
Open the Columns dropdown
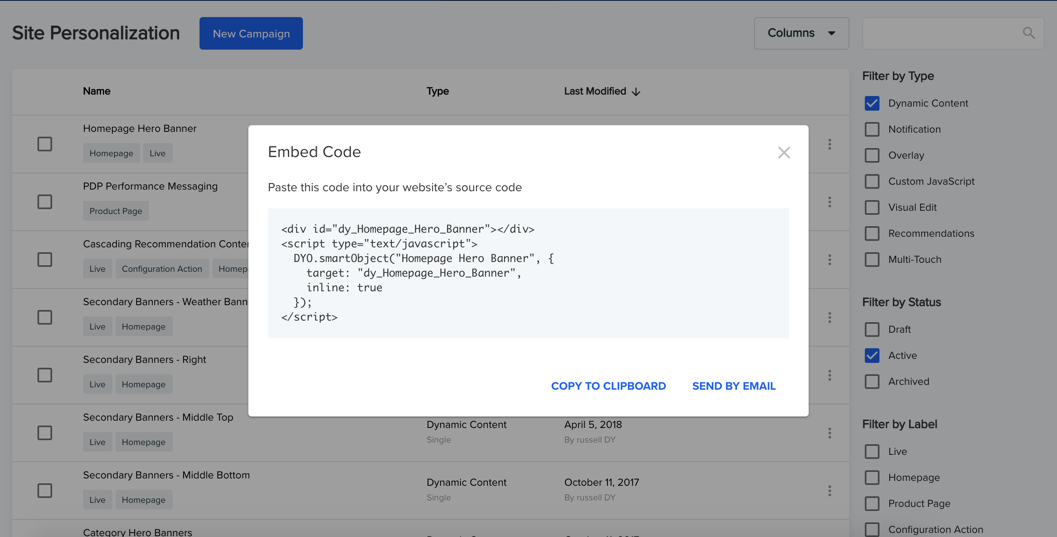click(801, 33)
